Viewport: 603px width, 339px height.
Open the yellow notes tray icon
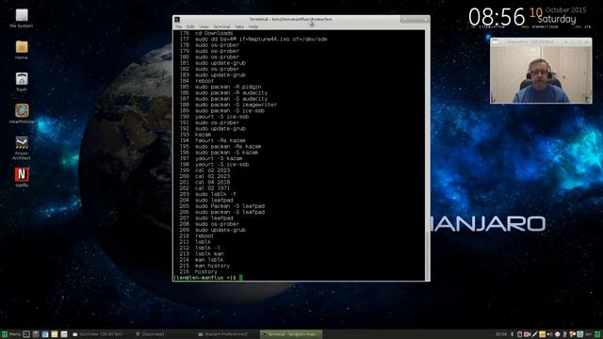tap(543, 334)
